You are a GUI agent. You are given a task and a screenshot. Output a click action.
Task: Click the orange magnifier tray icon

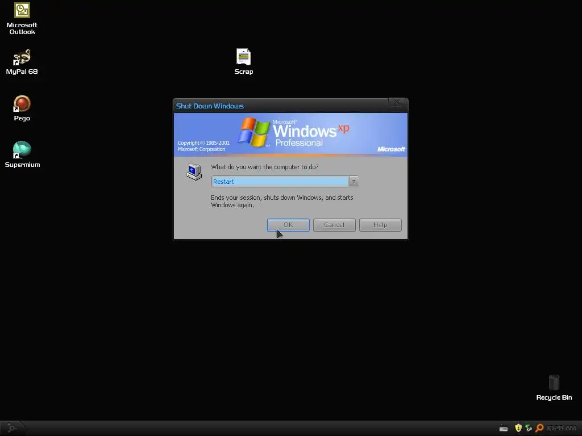[539, 428]
